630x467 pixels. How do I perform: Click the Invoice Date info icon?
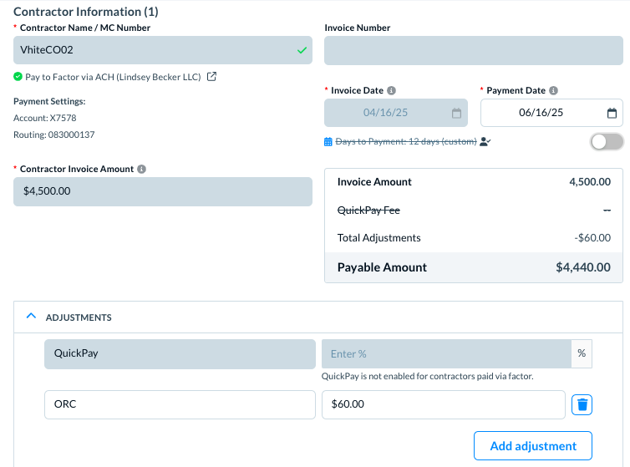(392, 90)
